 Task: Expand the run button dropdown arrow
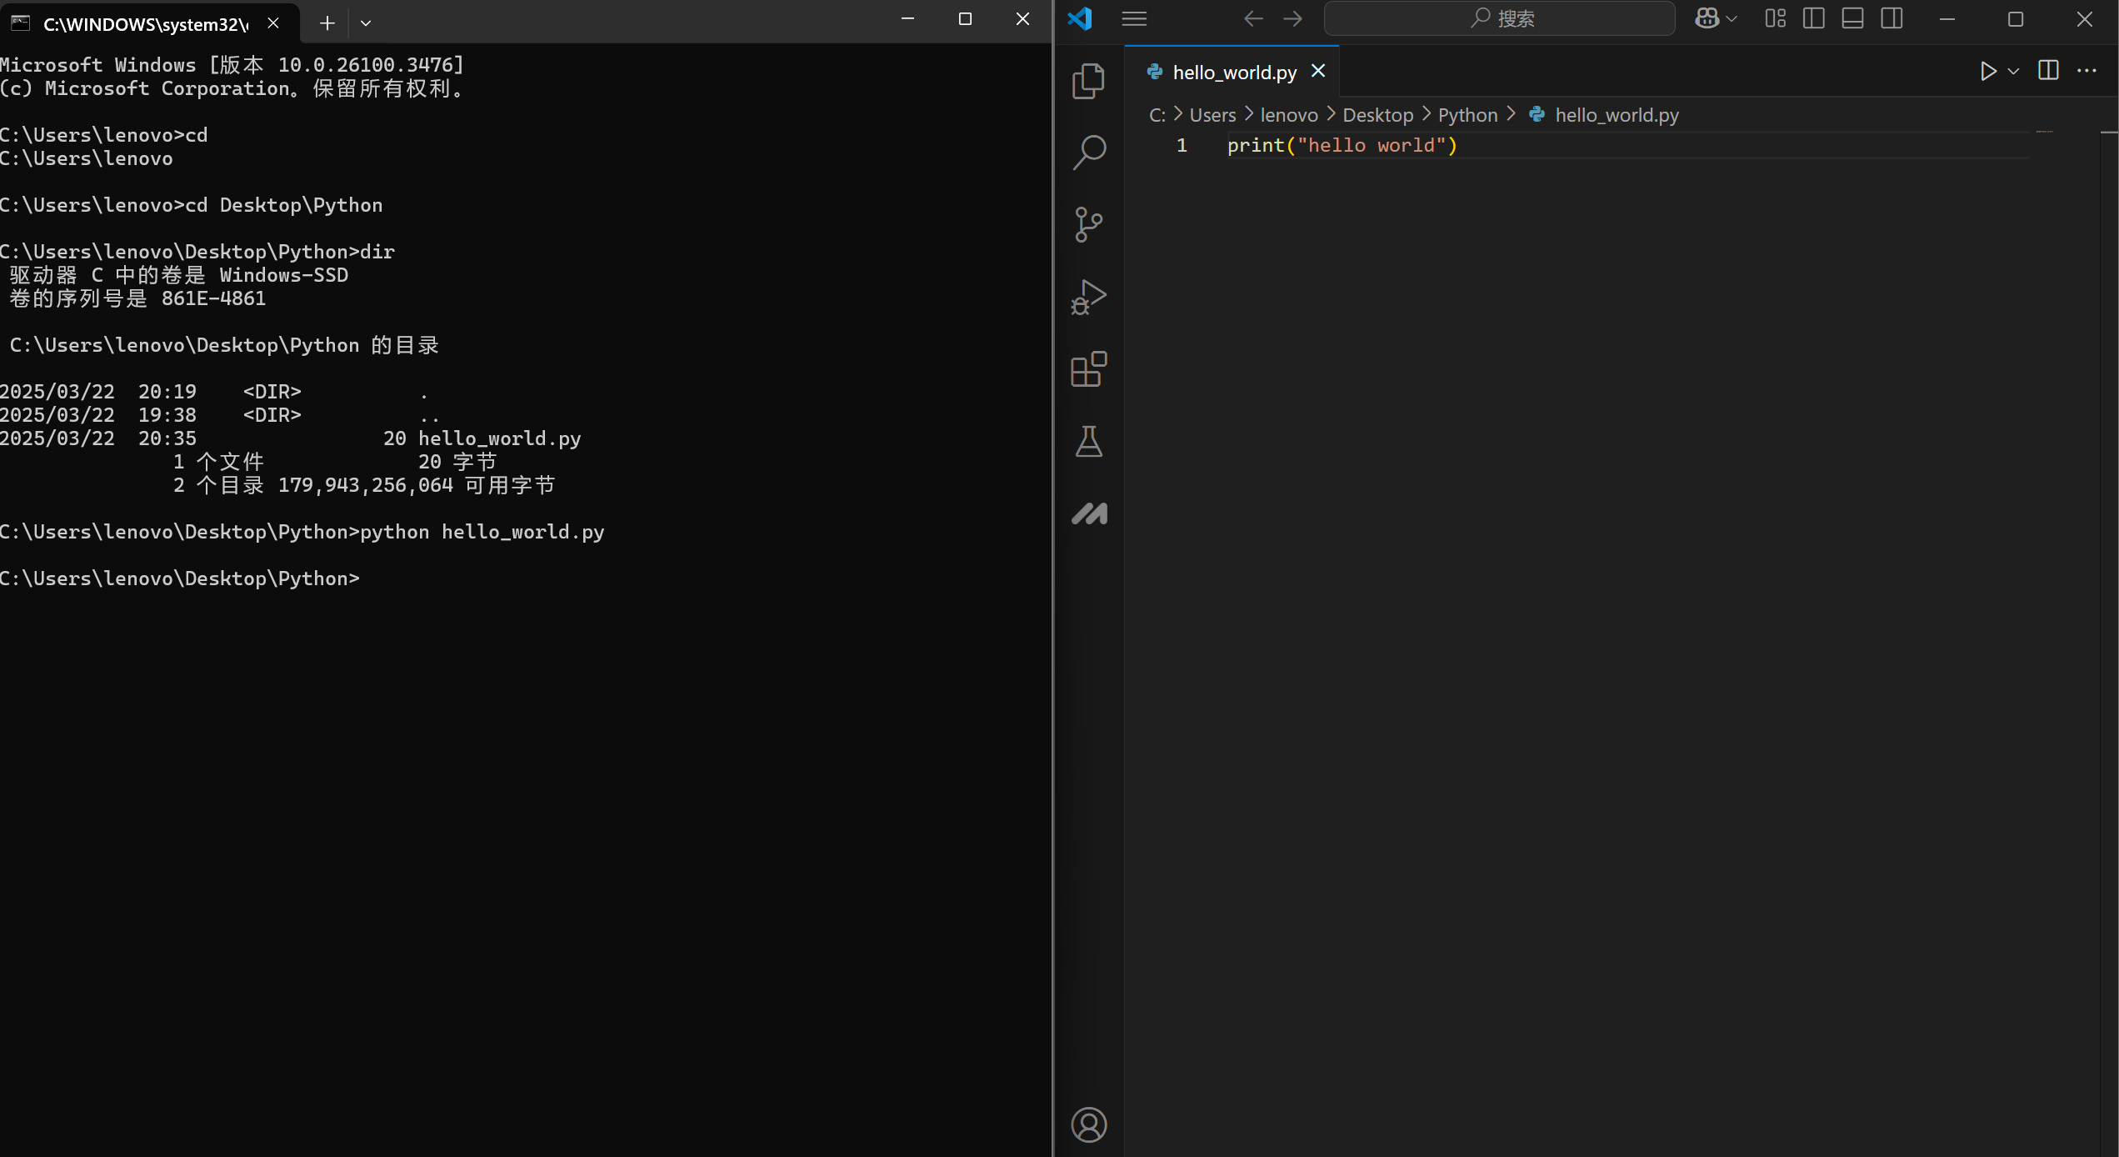click(x=2013, y=72)
